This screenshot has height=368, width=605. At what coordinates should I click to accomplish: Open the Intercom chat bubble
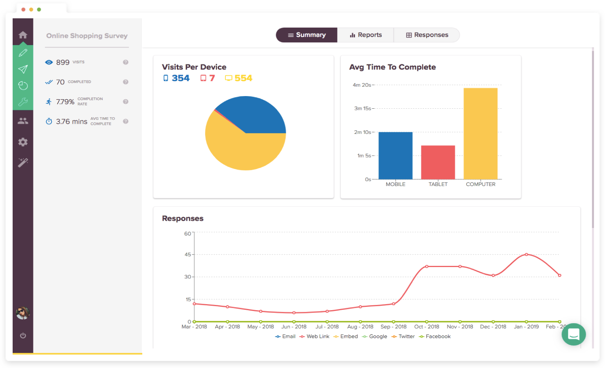(x=574, y=334)
